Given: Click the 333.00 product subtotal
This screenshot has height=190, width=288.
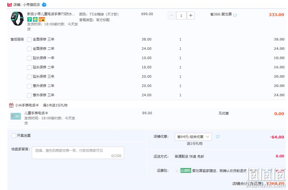Looking at the screenshot, I should pos(276,15).
